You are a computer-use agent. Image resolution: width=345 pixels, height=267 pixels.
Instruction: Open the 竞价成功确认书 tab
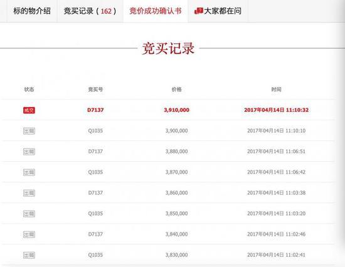point(156,11)
